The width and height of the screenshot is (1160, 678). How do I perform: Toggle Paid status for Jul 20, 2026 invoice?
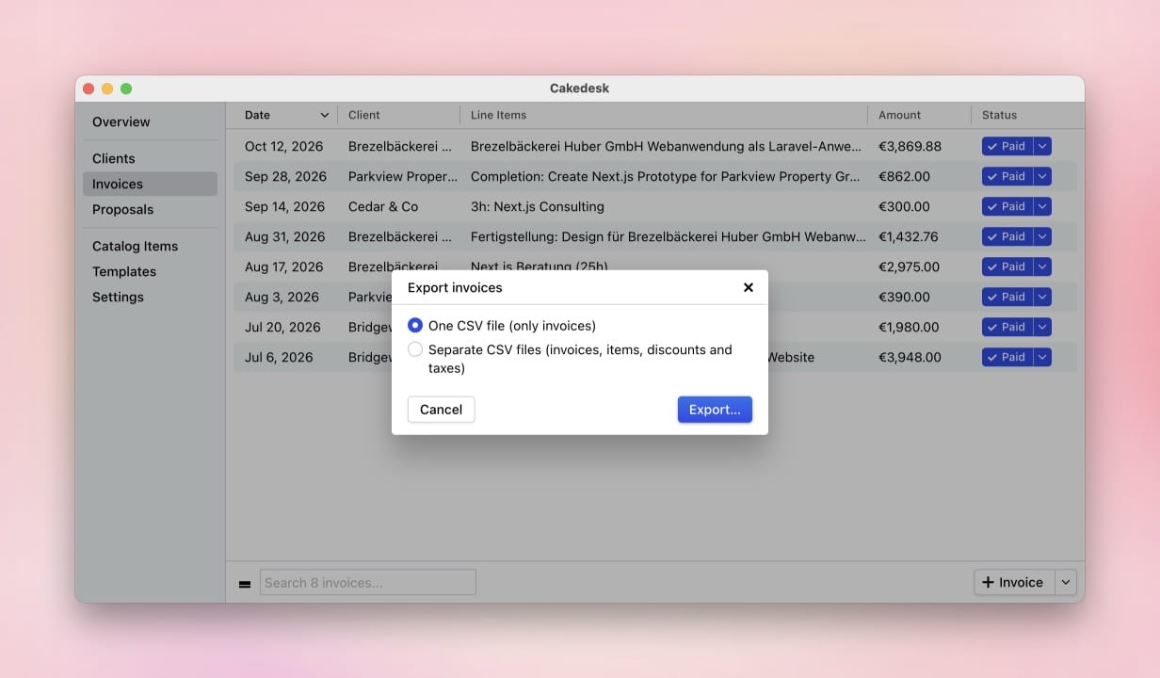[x=1007, y=327]
